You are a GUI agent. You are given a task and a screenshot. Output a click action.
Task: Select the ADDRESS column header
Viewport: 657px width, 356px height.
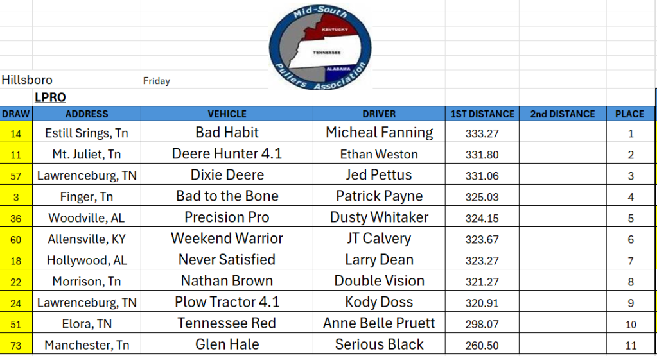(87, 114)
